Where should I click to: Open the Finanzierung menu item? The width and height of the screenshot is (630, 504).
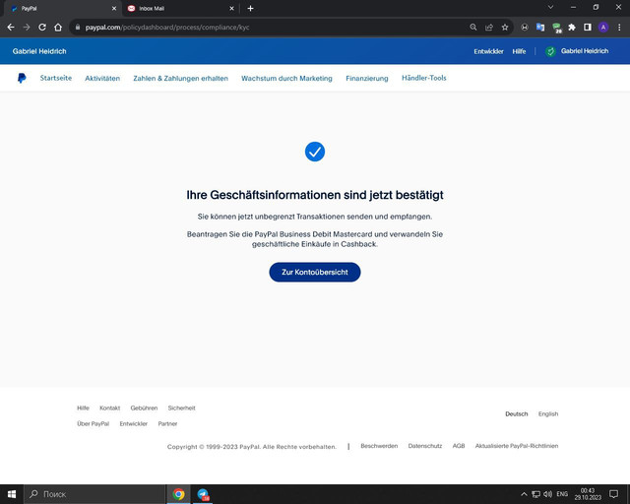[367, 79]
